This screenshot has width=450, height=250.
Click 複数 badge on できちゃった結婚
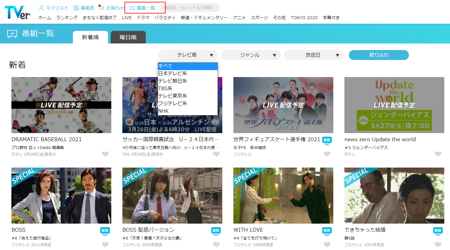(x=438, y=231)
